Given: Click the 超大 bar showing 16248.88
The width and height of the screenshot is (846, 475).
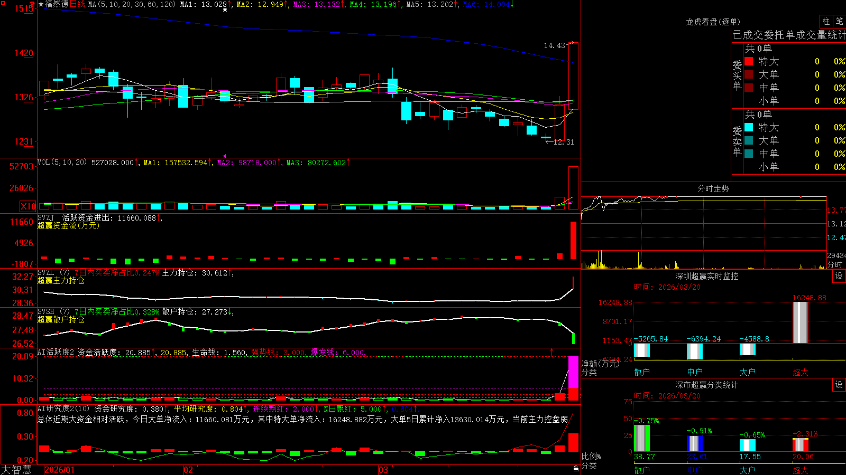Looking at the screenshot, I should [x=801, y=322].
